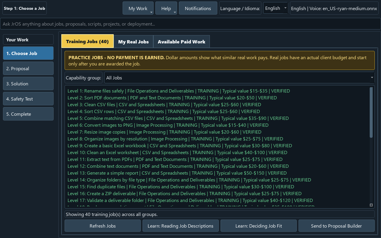Open Learn: Reading Job Descriptions
The height and width of the screenshot is (238, 381).
click(x=181, y=226)
